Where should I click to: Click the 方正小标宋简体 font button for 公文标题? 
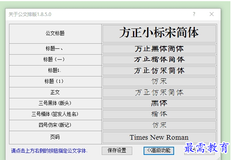coord(159,34)
